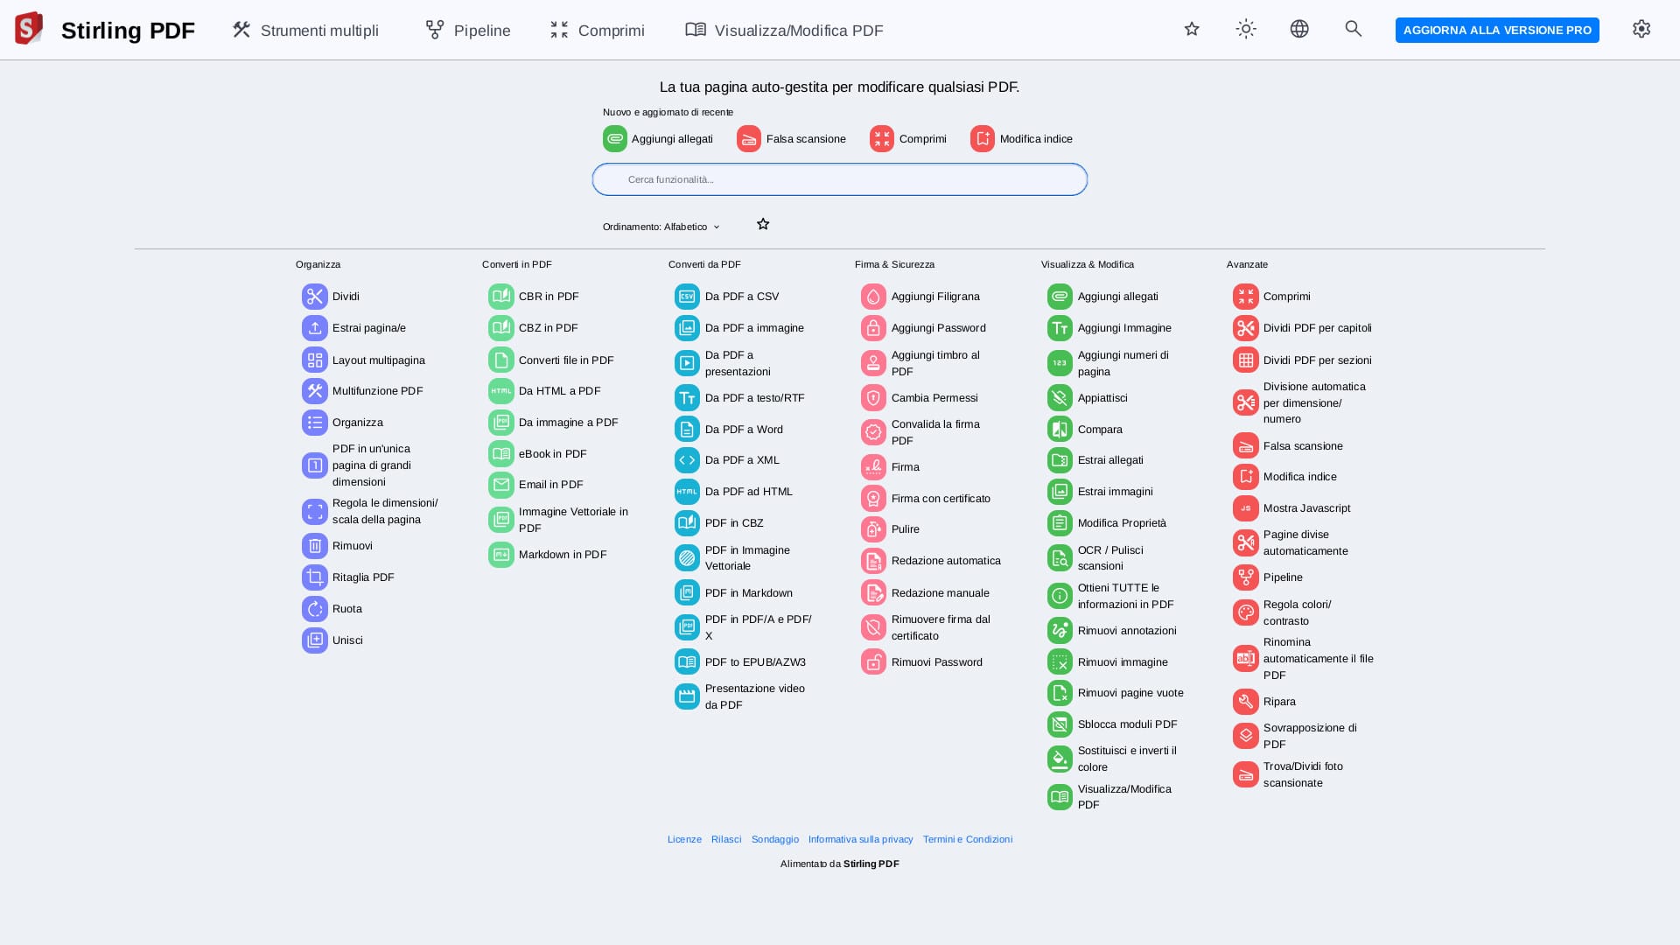Open the Ruota rotate tool icon

pyautogui.click(x=315, y=609)
